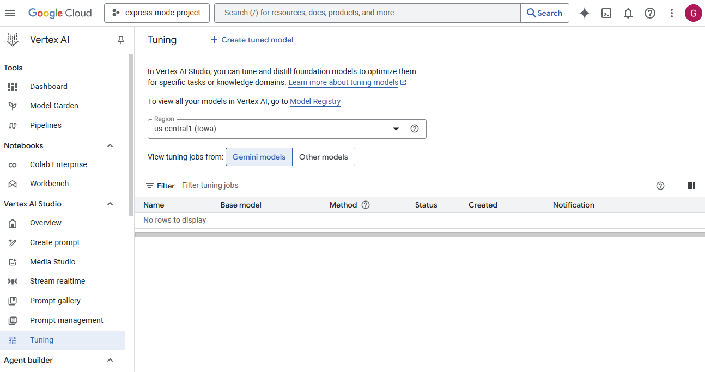Click Create tuned model button
Viewport: 705px width, 372px height.
252,40
